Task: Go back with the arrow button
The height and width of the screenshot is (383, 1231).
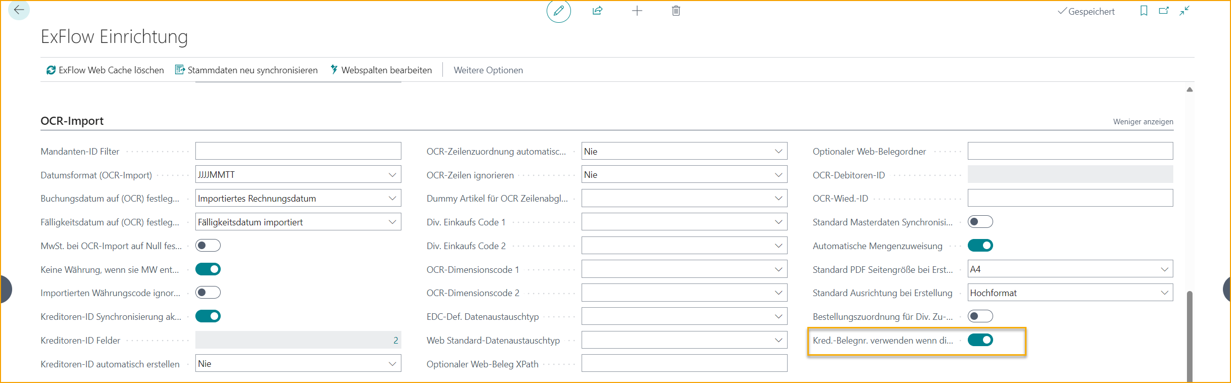Action: (x=19, y=10)
